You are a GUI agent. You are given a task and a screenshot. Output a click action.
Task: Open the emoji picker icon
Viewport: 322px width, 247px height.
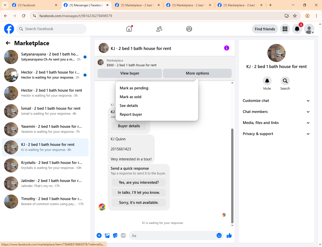tap(219, 235)
